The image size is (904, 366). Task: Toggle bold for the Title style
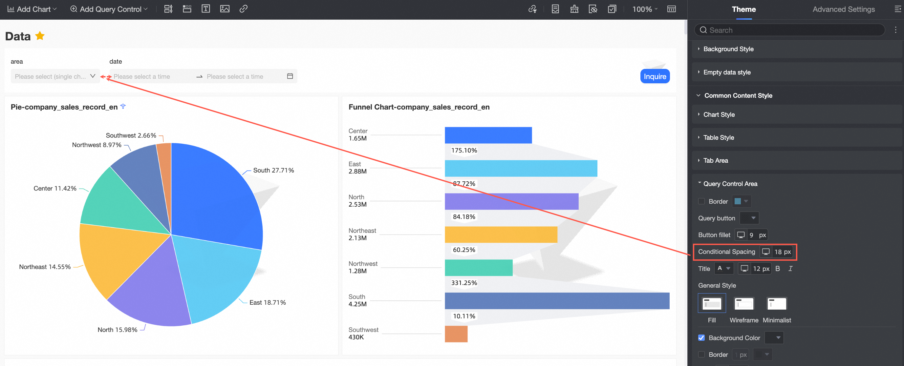[778, 269]
